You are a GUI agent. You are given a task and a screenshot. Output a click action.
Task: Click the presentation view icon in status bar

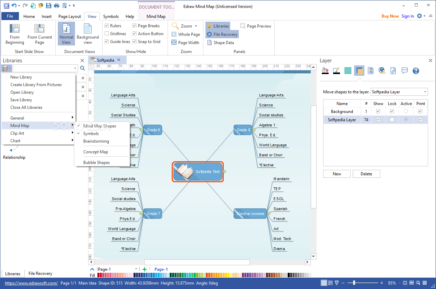(x=337, y=283)
